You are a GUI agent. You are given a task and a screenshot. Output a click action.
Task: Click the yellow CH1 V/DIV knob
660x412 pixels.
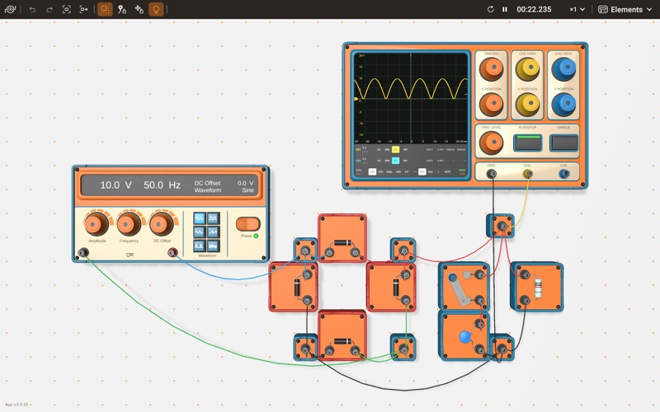point(527,68)
